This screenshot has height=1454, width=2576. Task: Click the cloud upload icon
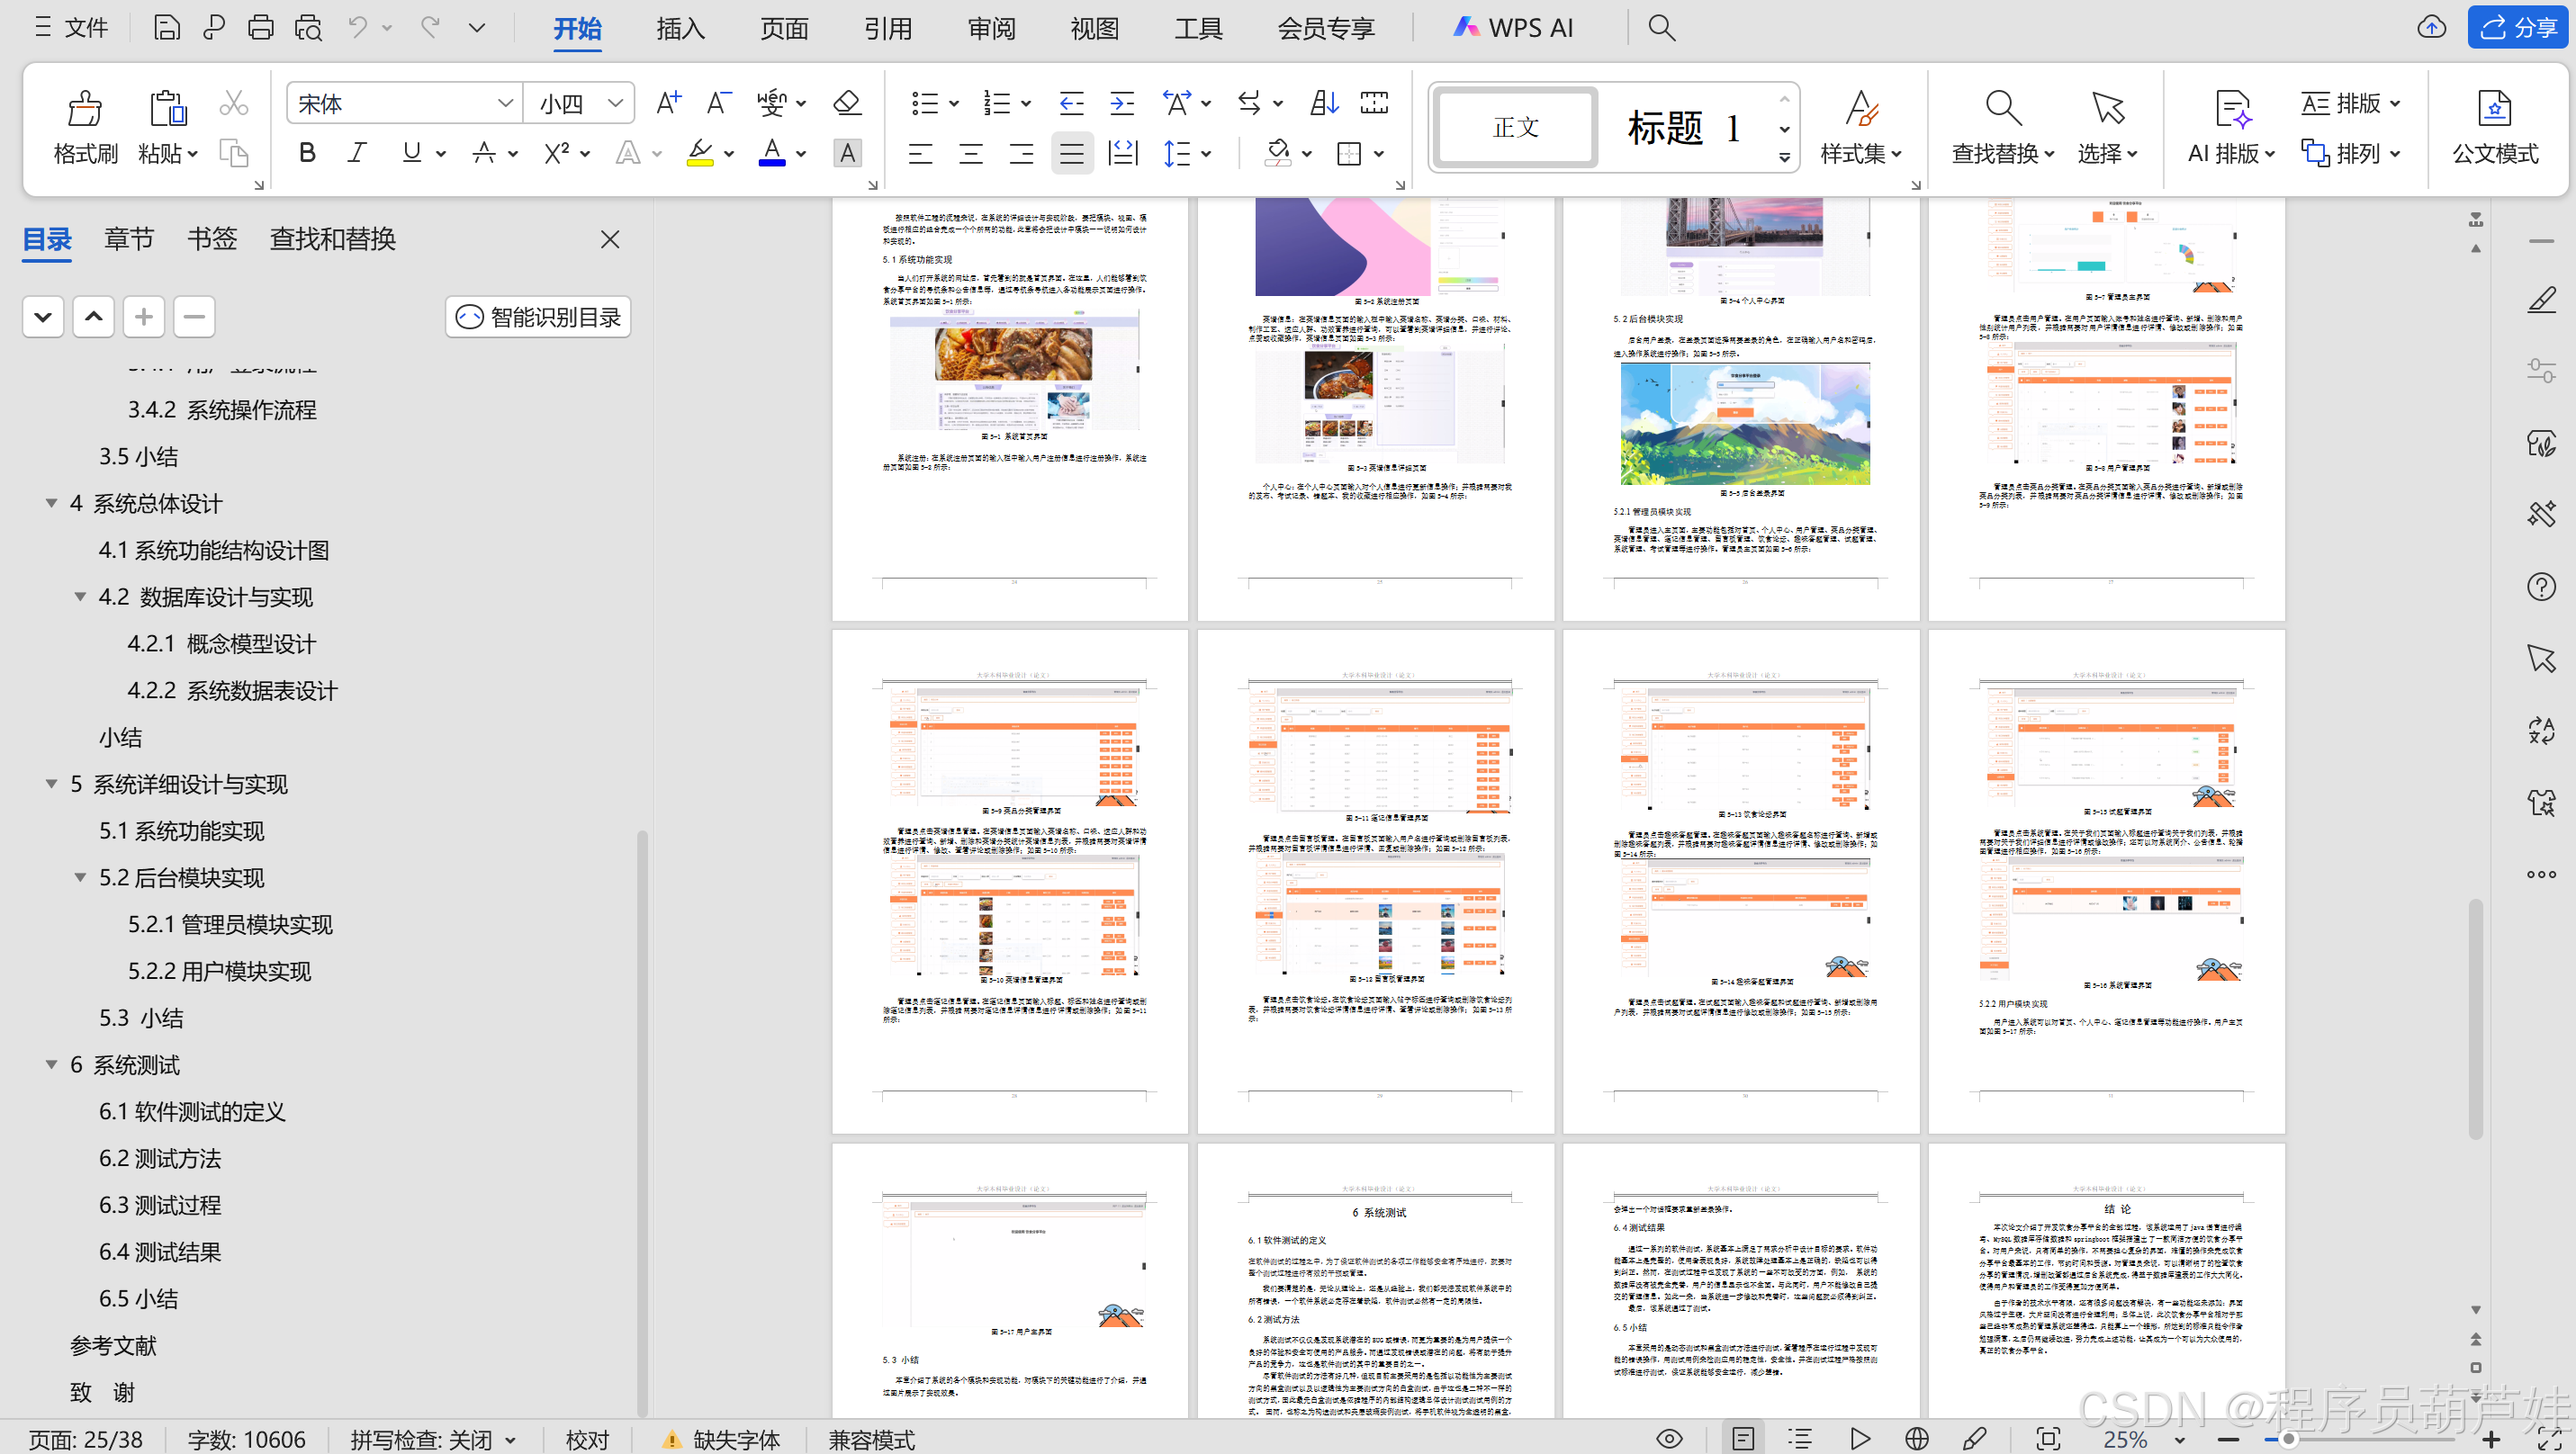(2431, 28)
